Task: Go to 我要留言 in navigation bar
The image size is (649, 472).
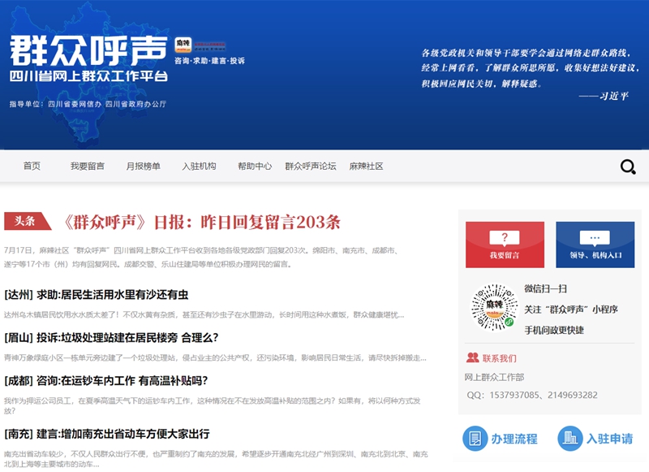Action: click(87, 167)
